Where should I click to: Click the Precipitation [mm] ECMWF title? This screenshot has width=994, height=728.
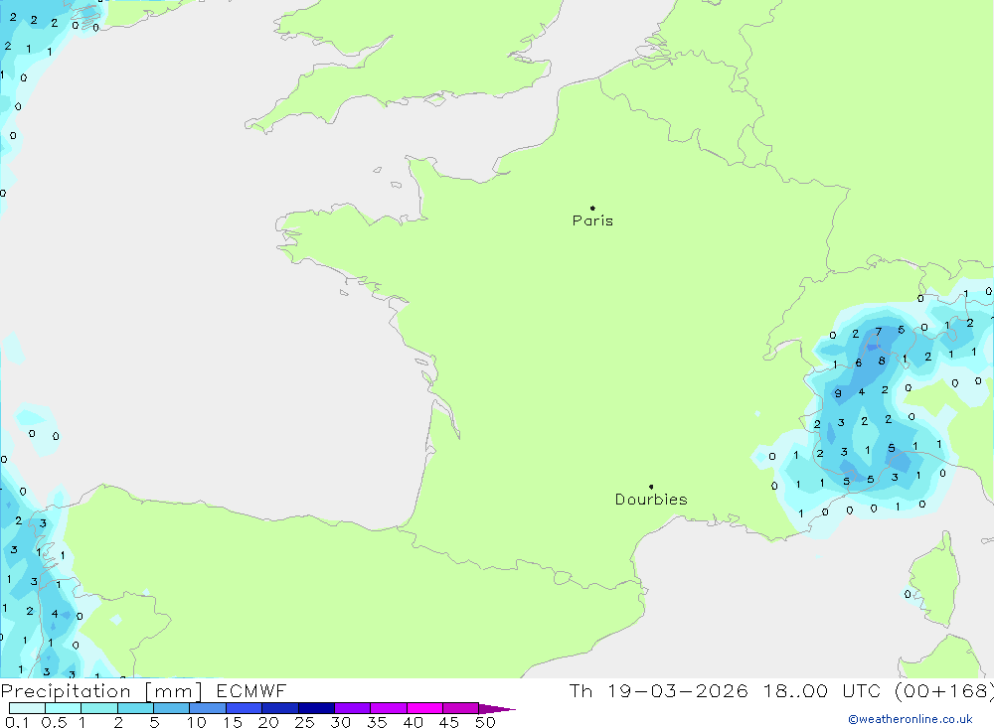(x=143, y=690)
